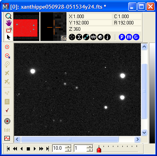Image resolution: width=157 pixels, height=156 pixels.
Task: Open the bullseye target tool
Action: click(x=7, y=121)
